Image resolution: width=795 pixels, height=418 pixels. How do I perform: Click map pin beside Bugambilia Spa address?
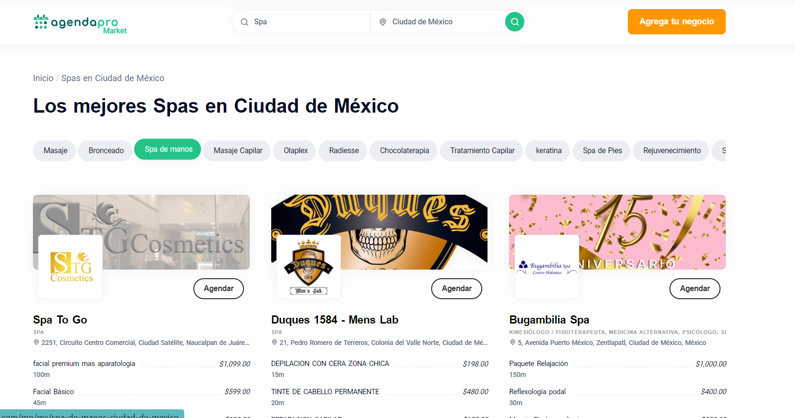tap(512, 343)
